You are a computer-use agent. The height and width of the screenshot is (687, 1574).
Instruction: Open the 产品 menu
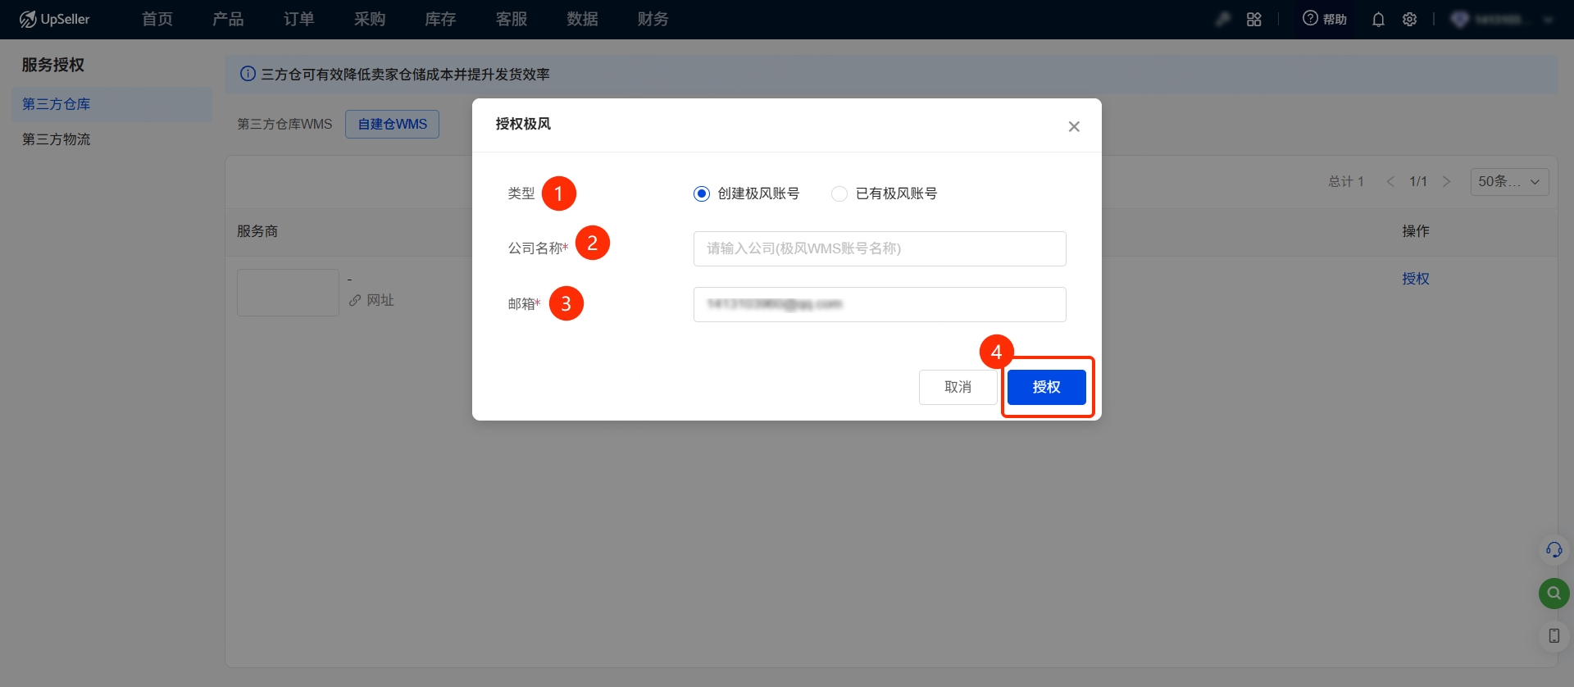pyautogui.click(x=228, y=19)
